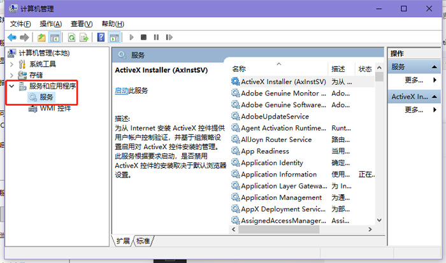
Task: Collapse the 服务和应用程序 tree node
Action: point(12,86)
